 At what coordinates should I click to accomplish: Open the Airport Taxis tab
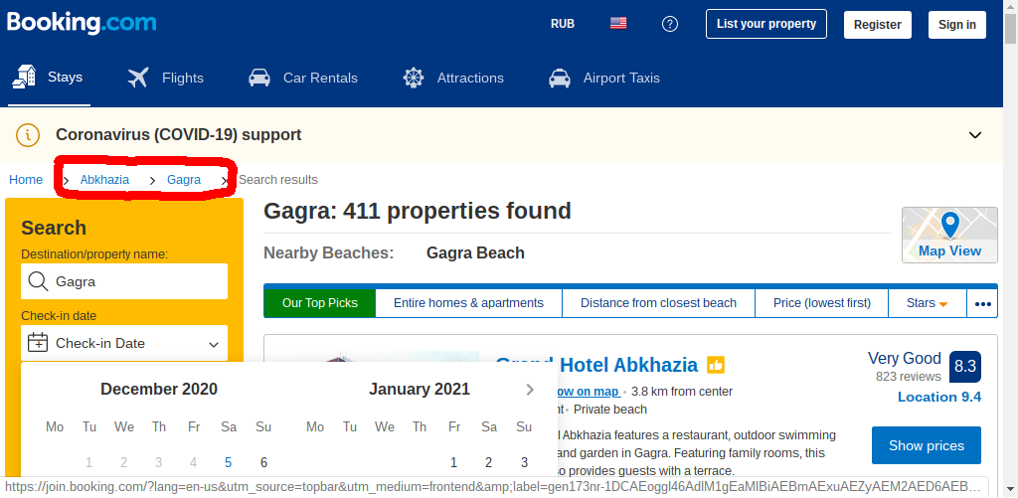click(x=603, y=78)
